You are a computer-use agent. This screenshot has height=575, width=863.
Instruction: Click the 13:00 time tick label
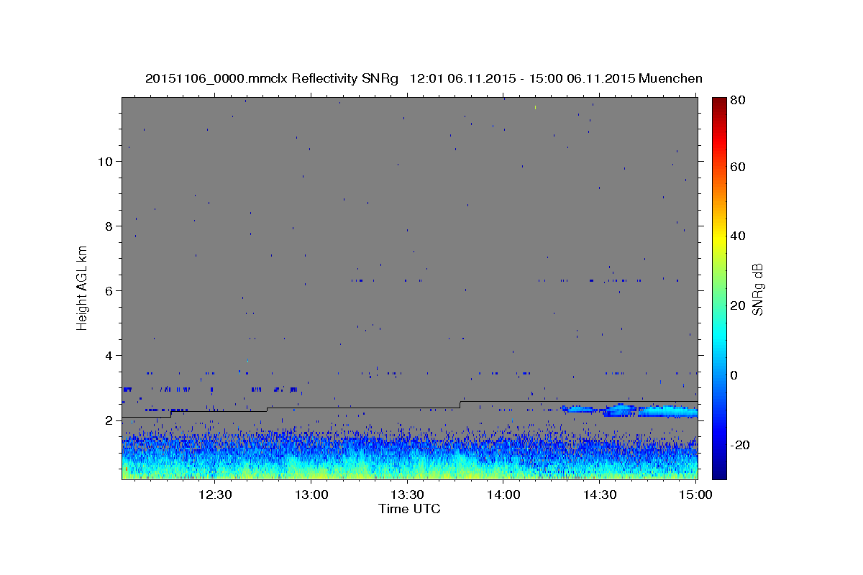point(311,494)
